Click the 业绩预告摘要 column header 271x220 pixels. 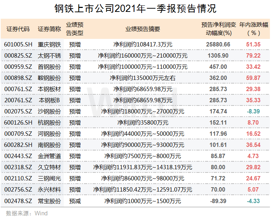point(143,29)
